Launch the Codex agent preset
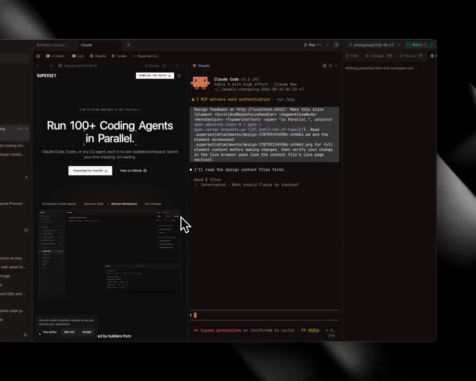 coord(119,56)
